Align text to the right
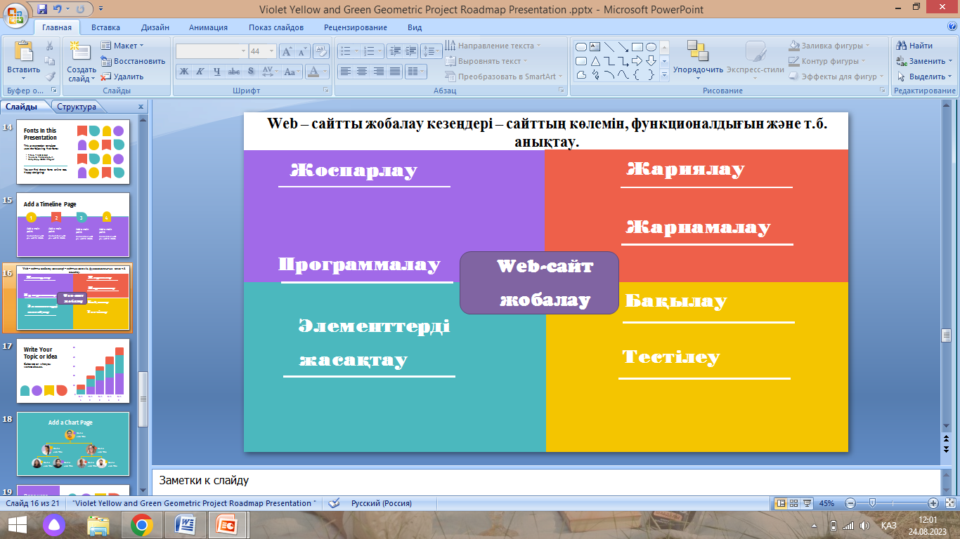 tap(379, 71)
